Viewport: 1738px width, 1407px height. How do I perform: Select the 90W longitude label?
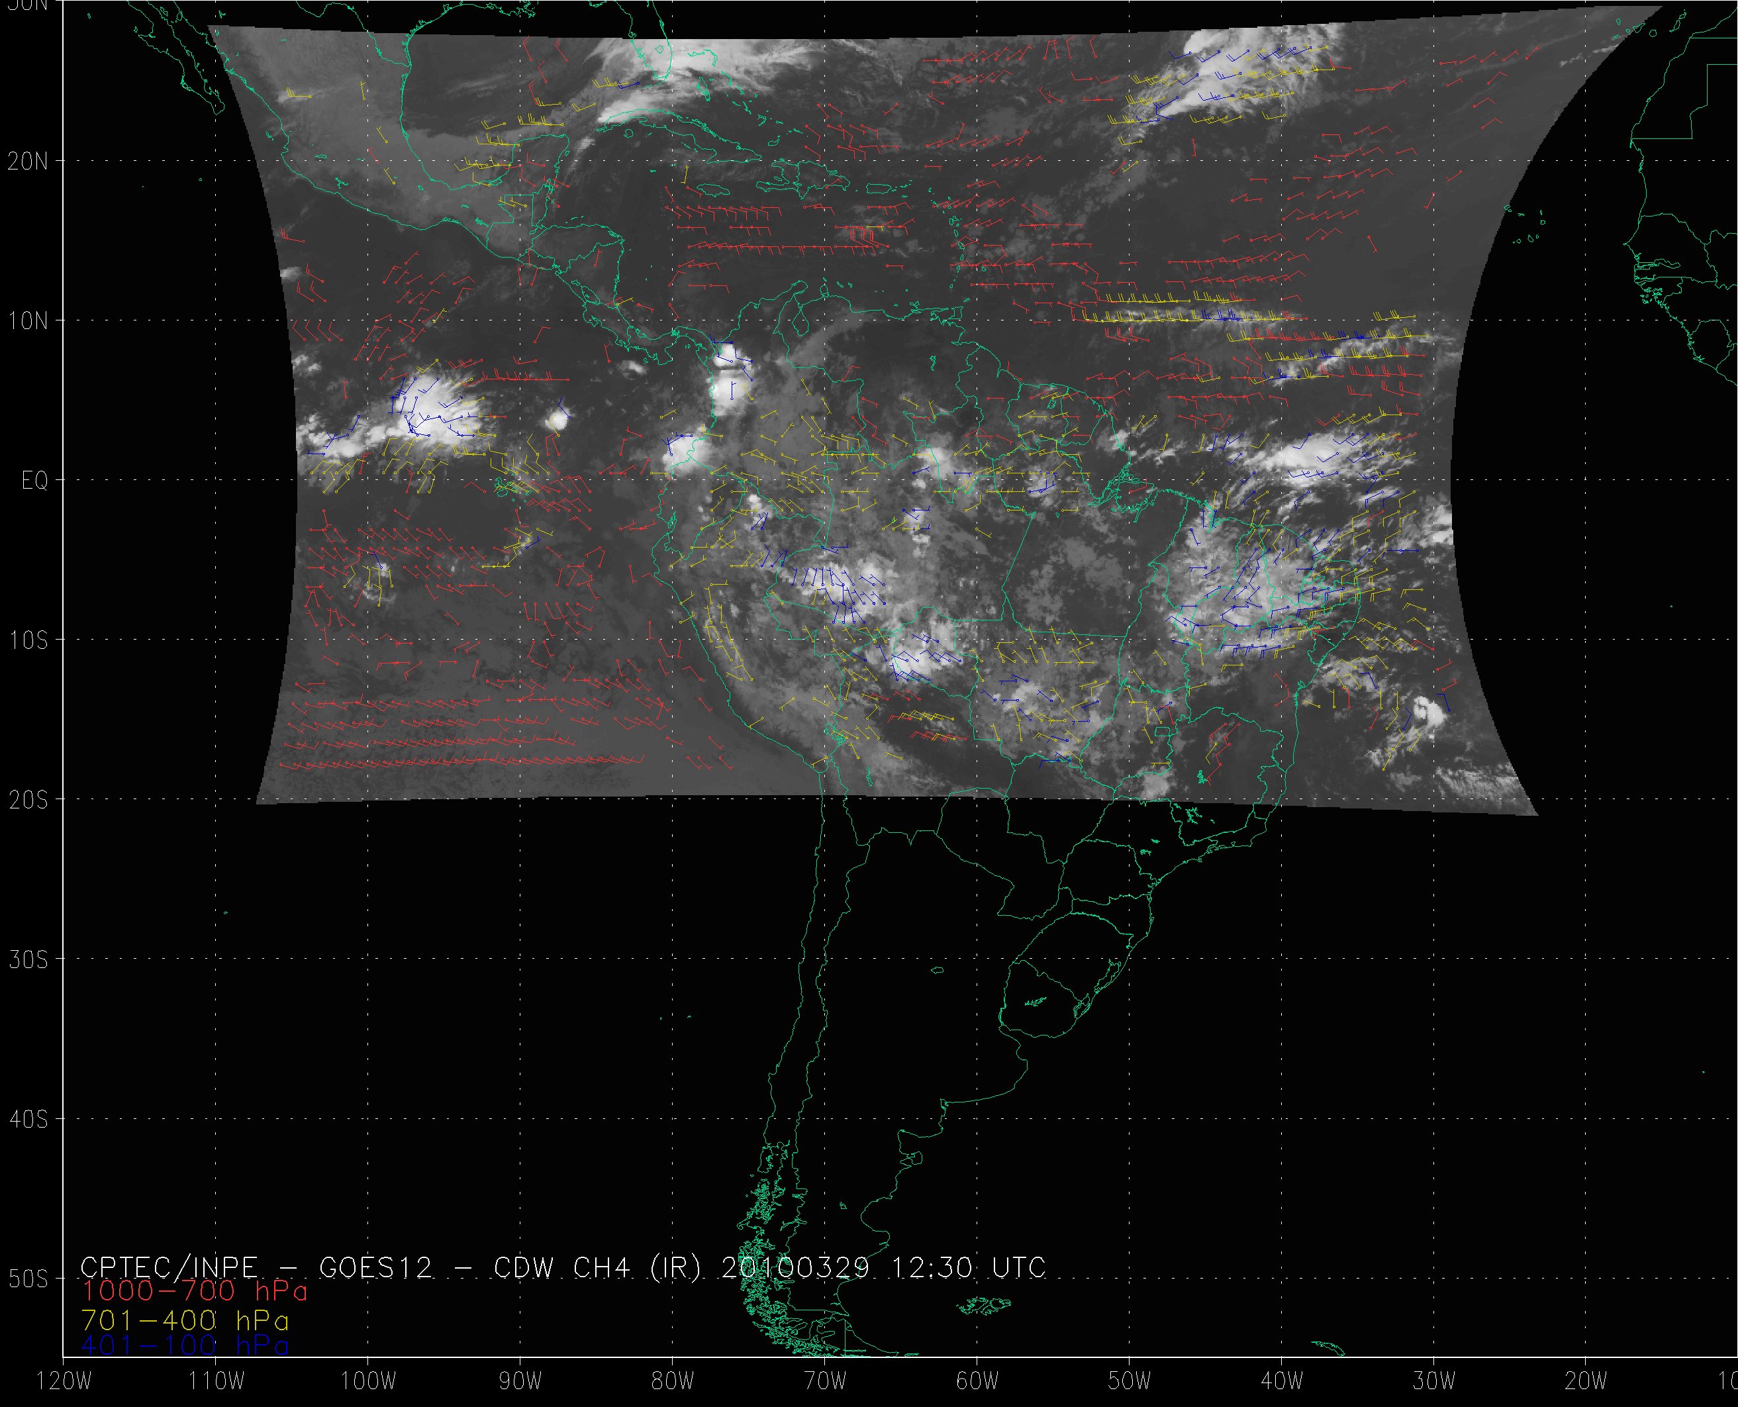pos(520,1381)
